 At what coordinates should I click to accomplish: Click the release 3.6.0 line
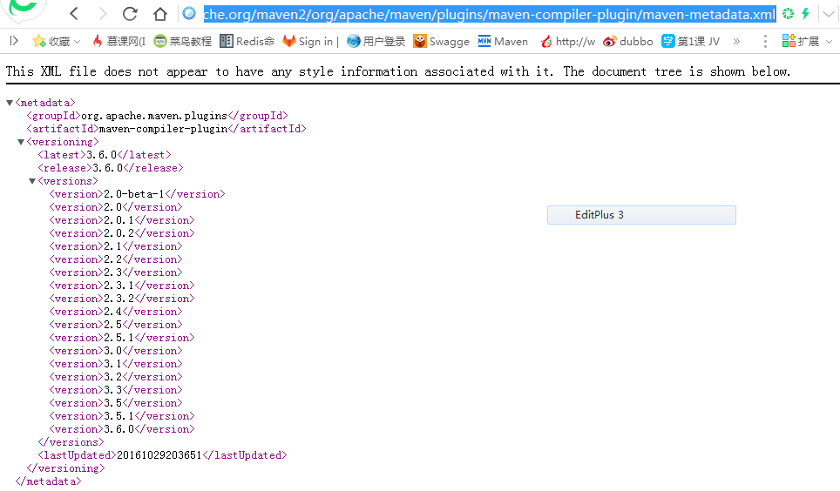pos(111,168)
